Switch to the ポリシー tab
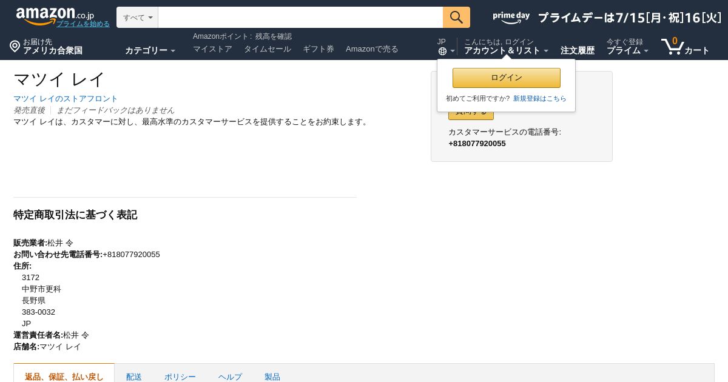This screenshot has width=728, height=382. (180, 377)
